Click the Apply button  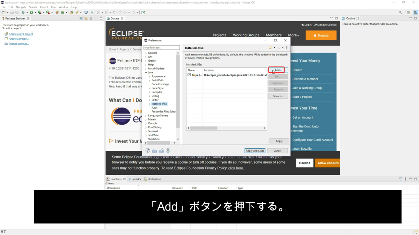tap(279, 141)
